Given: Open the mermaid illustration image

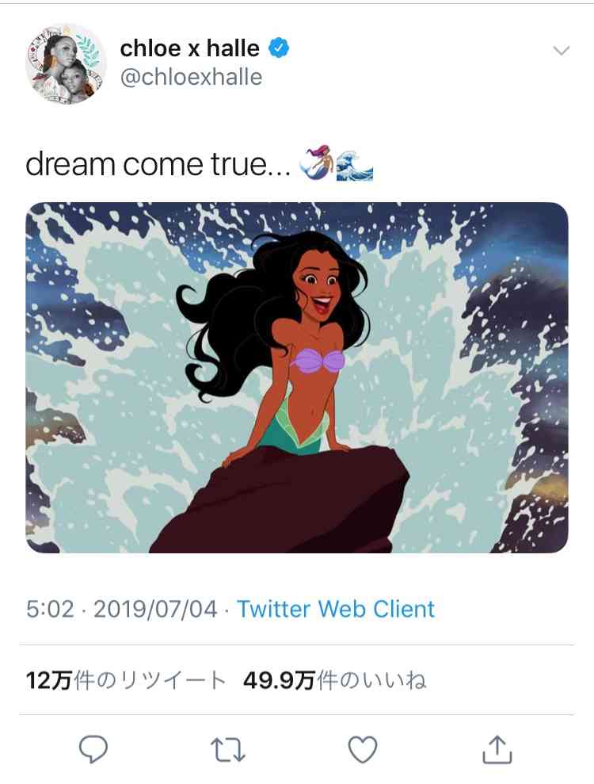Looking at the screenshot, I should 297,377.
